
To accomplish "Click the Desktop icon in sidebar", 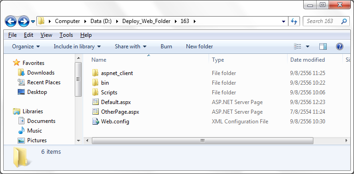I will 21,92.
